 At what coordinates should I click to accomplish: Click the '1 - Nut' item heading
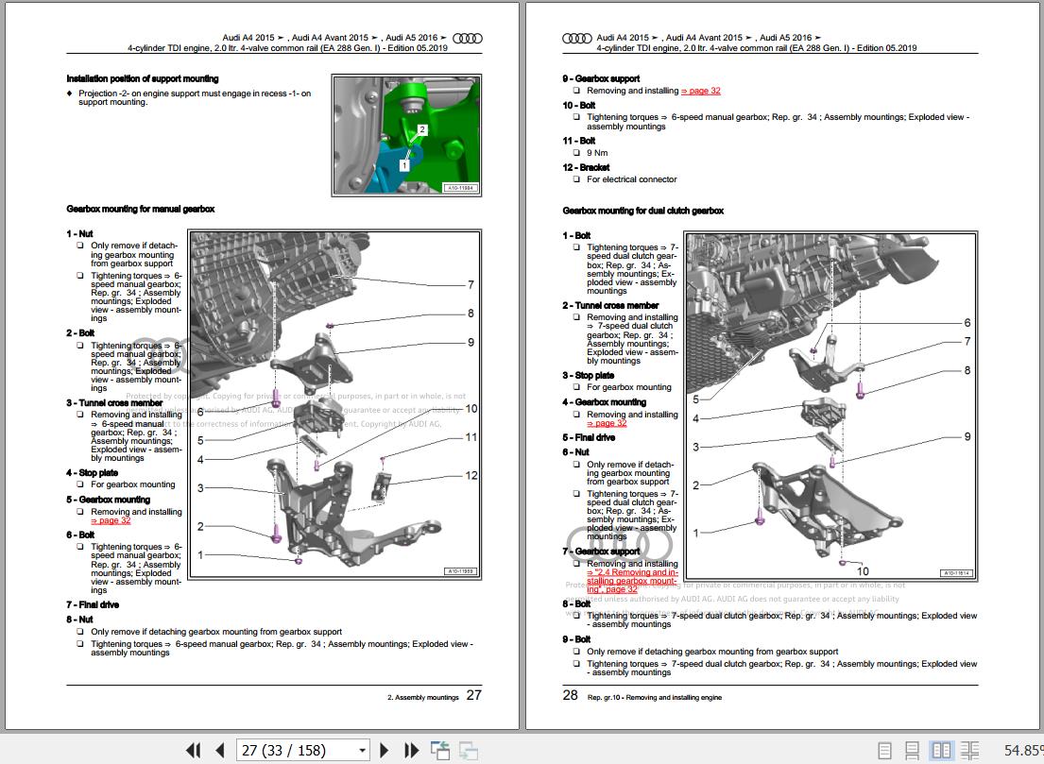(79, 233)
